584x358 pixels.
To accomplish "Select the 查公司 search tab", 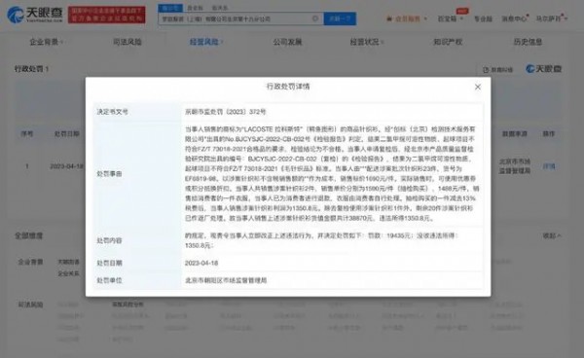I will [x=170, y=8].
